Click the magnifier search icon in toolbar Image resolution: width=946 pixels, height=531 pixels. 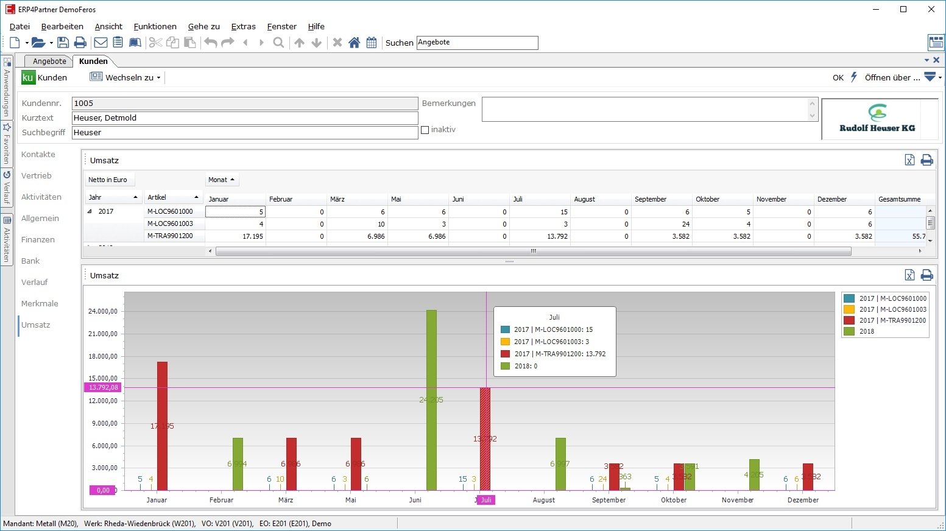278,43
